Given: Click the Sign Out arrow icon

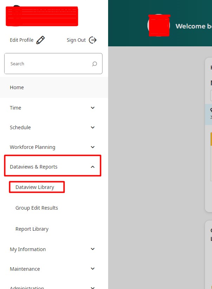Looking at the screenshot, I should (93, 40).
